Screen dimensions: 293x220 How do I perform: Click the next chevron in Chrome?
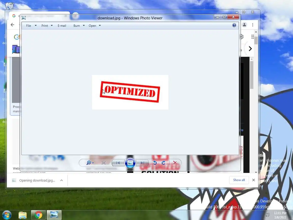tap(250, 49)
